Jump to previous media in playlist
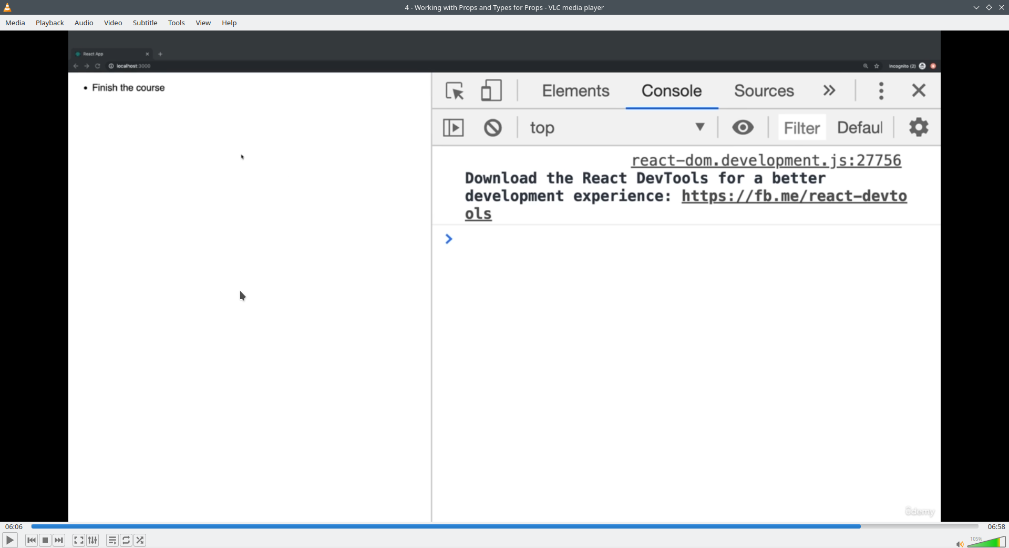 [x=32, y=540]
